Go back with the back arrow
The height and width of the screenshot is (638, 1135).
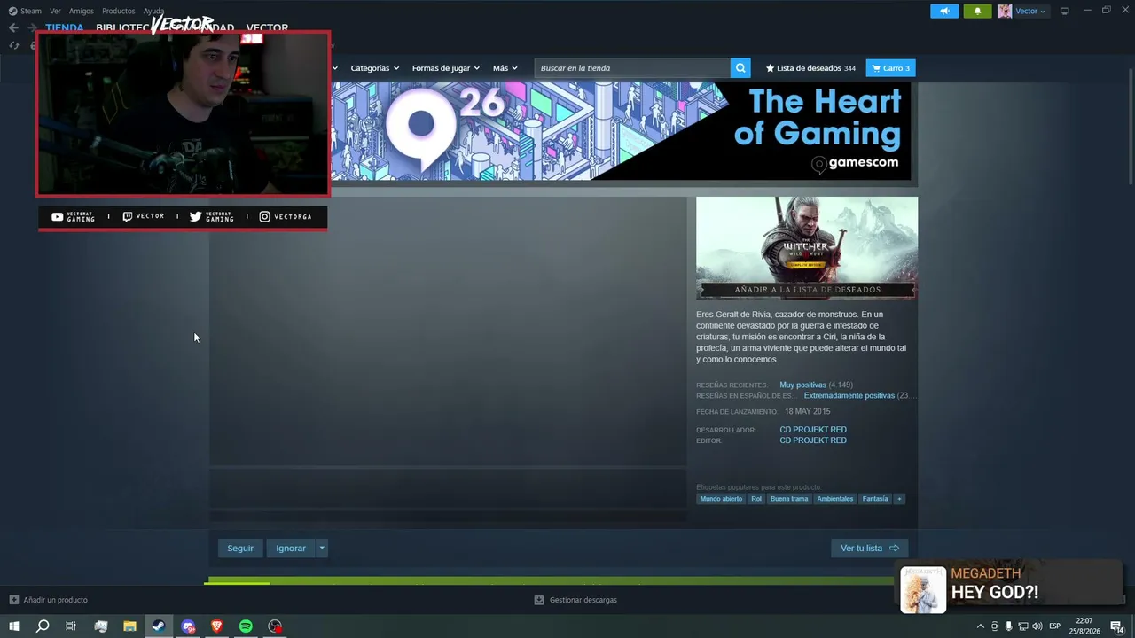point(13,27)
